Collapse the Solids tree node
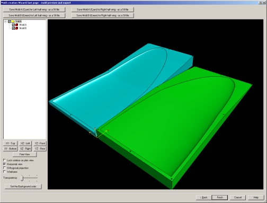Image resolution: width=267 pixels, height=203 pixels. tap(5, 21)
